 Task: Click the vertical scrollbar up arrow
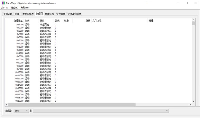[x=193, y=20]
